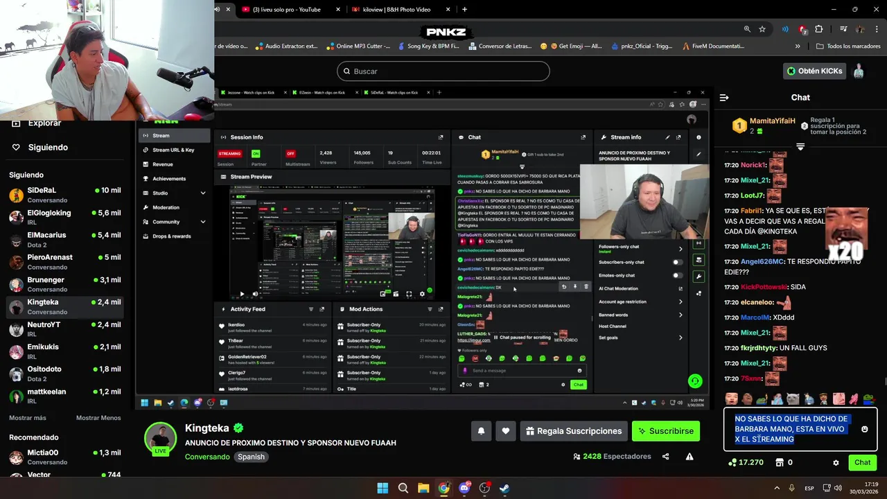887x499 pixels.
Task: Click the Obtén KICKs button
Action: point(815,71)
